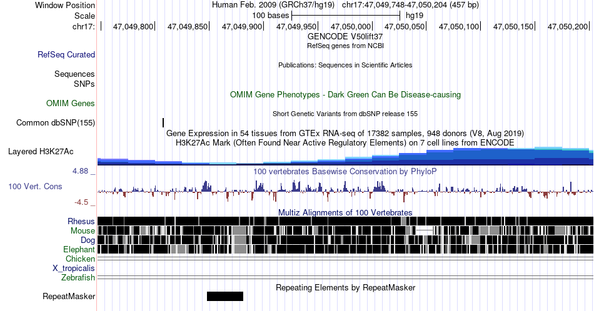This screenshot has width=594, height=311.
Task: Click the Sequences track label
Action: click(x=74, y=74)
